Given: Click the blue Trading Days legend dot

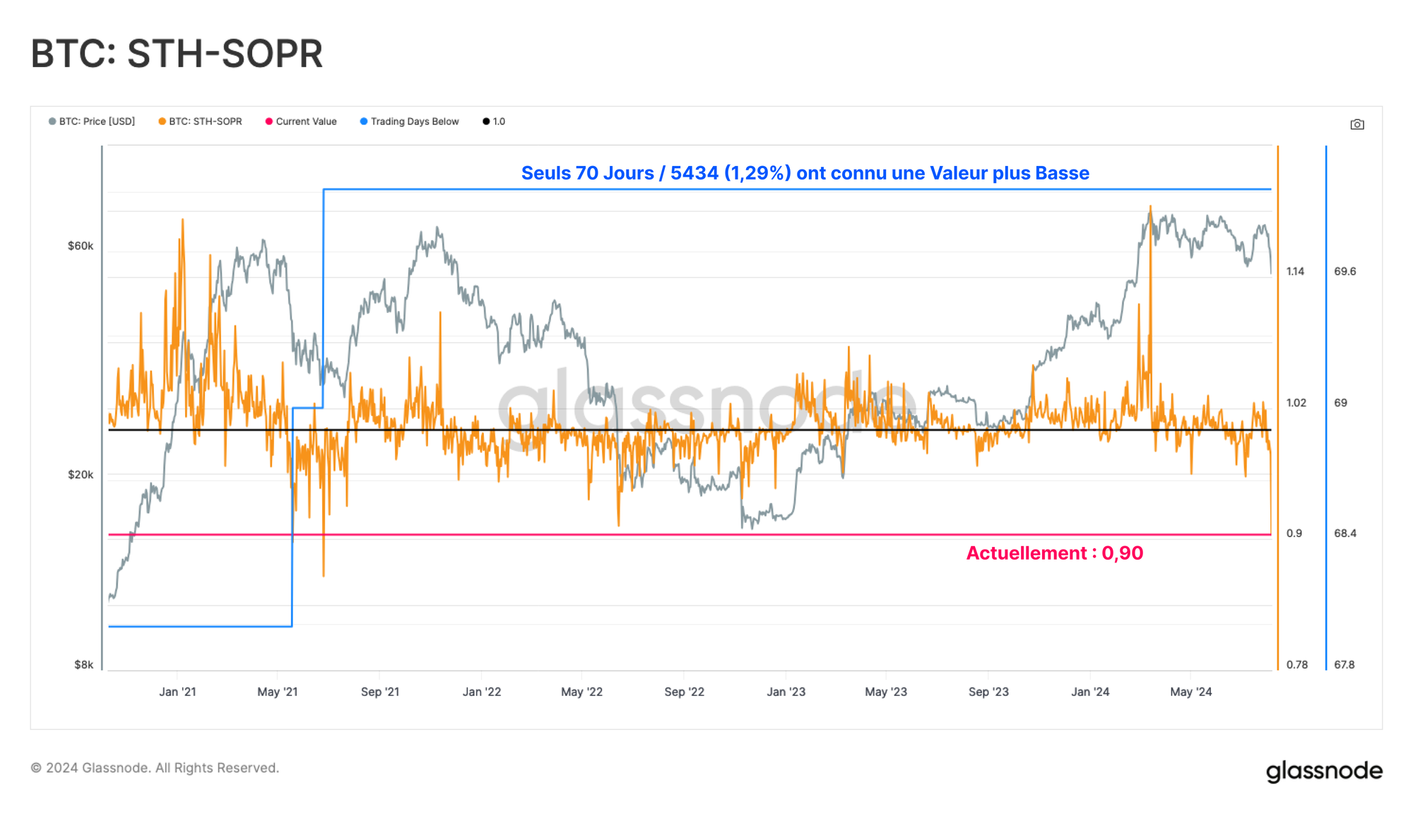Looking at the screenshot, I should [x=364, y=122].
